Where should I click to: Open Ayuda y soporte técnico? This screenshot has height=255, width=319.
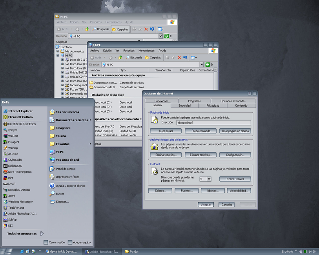pyautogui.click(x=67, y=186)
